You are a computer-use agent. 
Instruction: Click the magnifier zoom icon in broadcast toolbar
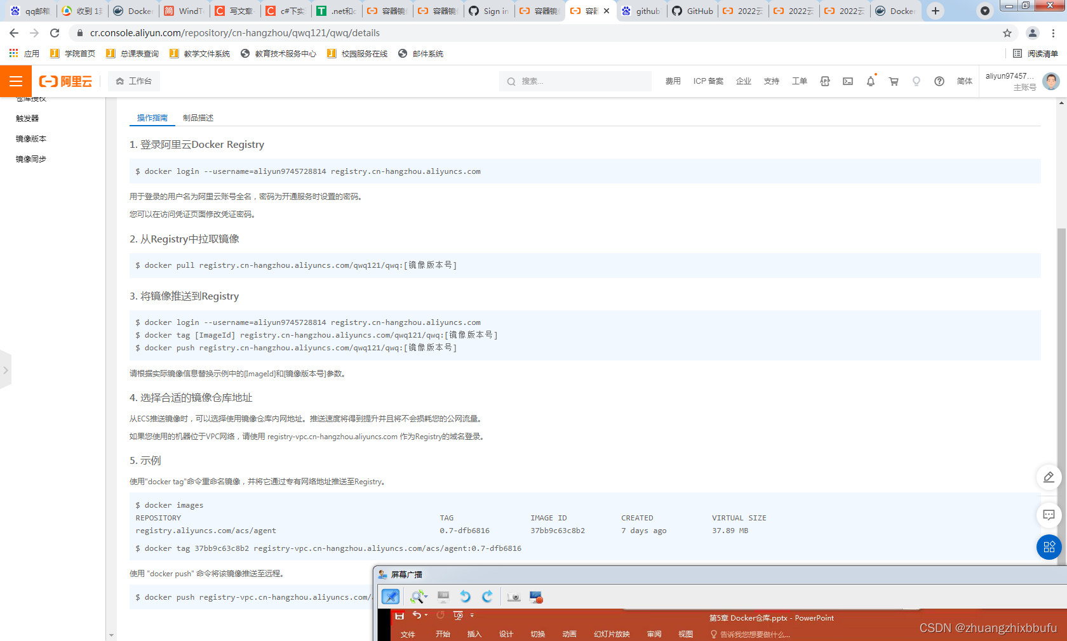coord(418,597)
